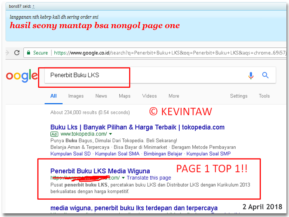Image resolution: width=289 pixels, height=217 pixels.
Task: Click the google.co.id address bar URL
Action: point(170,53)
